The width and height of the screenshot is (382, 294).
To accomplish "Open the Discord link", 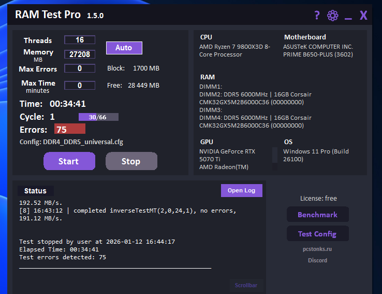I will click(x=317, y=260).
